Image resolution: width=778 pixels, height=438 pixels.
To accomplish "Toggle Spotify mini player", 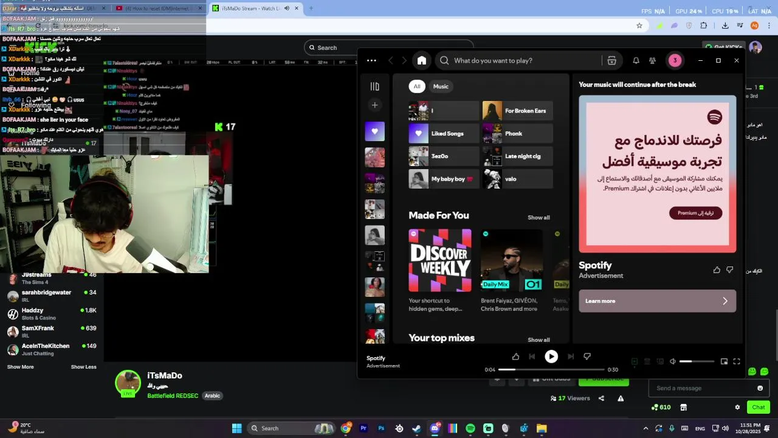I will coord(724,361).
